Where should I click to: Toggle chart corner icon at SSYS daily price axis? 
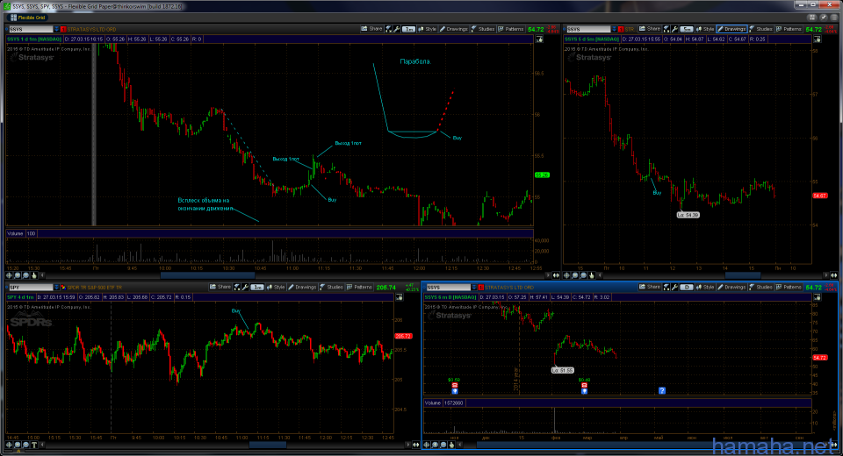[818, 297]
